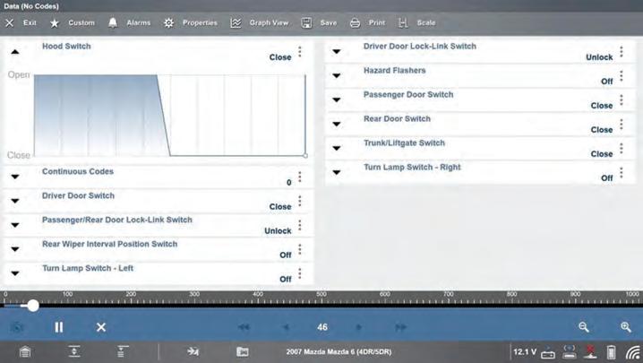The width and height of the screenshot is (643, 363).
Task: Click the 12.1 V voltage reading
Action: pyautogui.click(x=525, y=352)
